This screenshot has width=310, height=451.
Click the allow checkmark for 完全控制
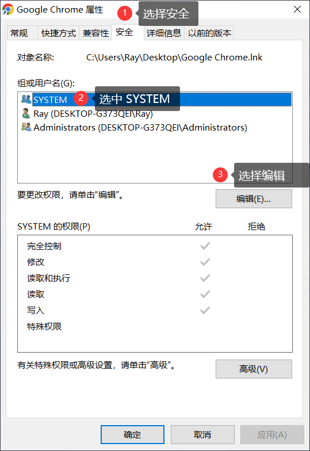click(205, 246)
